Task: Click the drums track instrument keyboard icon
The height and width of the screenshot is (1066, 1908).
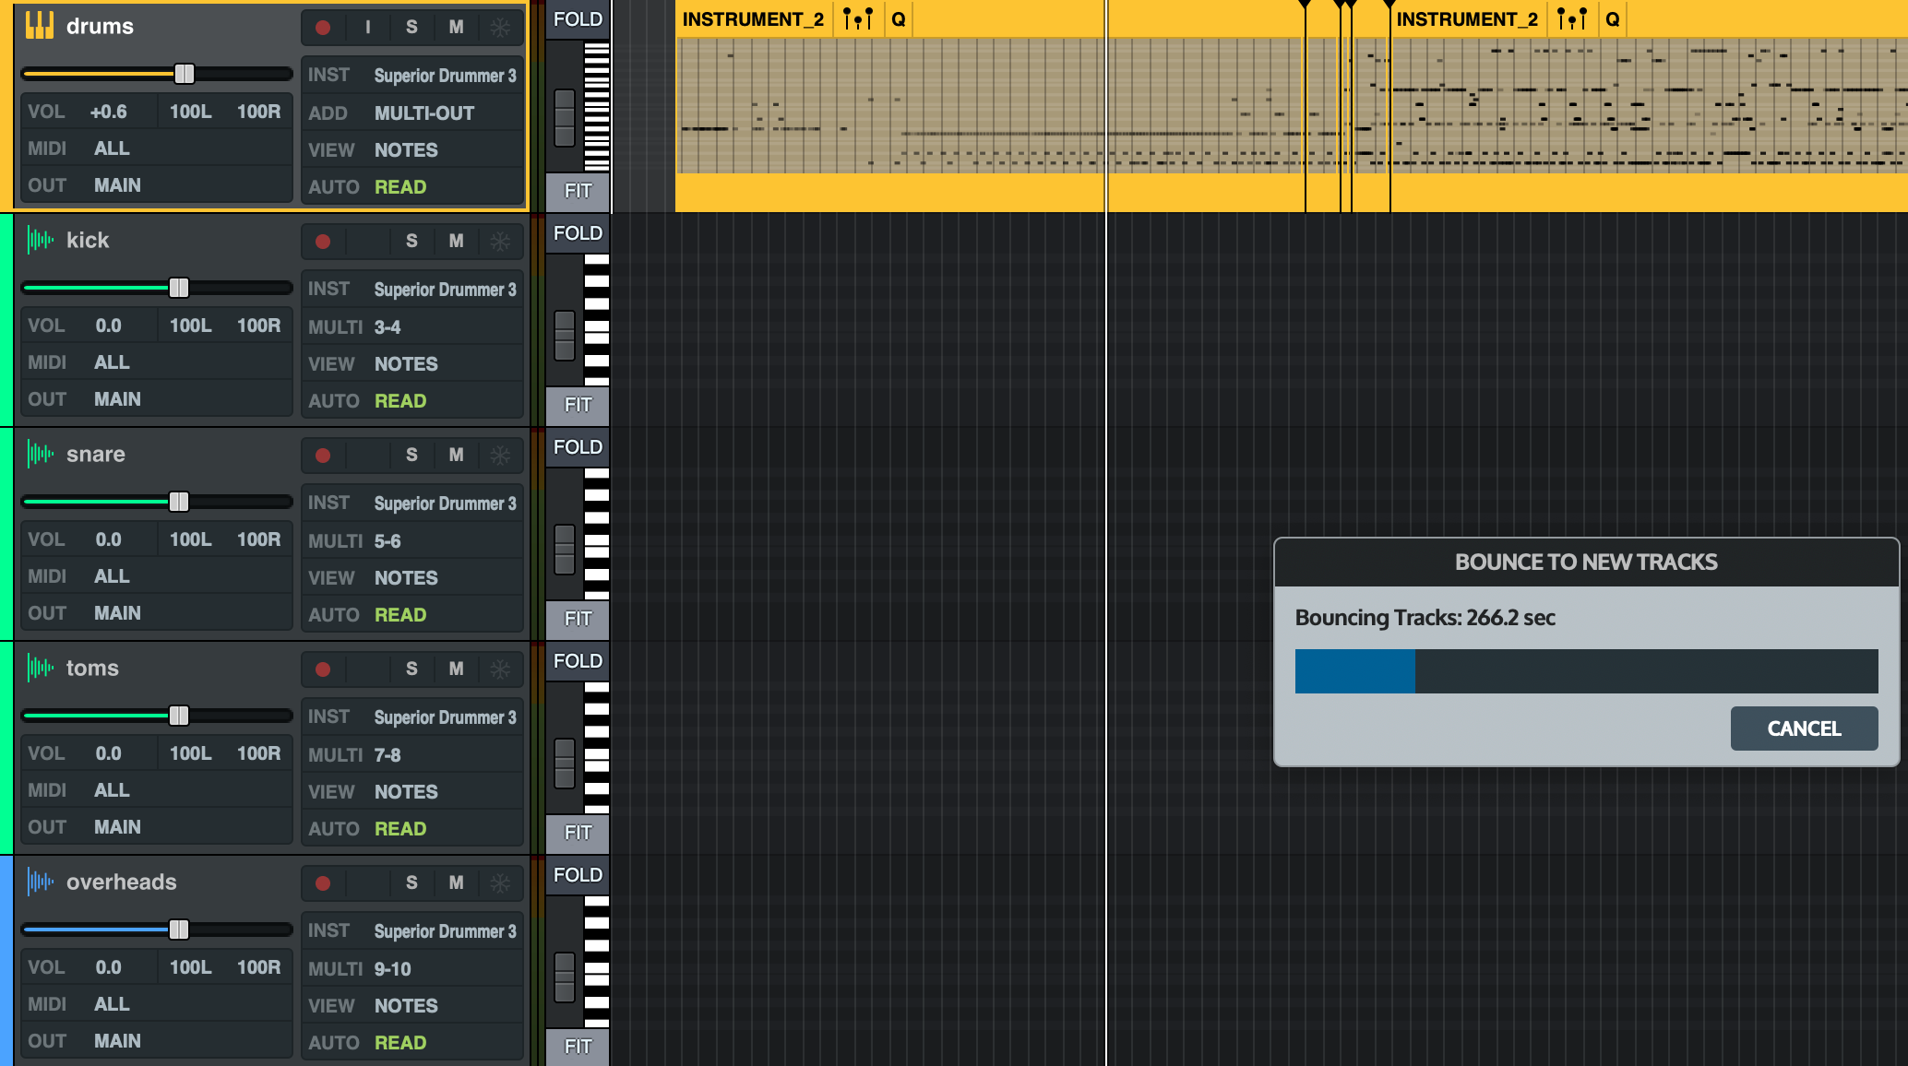Action: pos(40,26)
